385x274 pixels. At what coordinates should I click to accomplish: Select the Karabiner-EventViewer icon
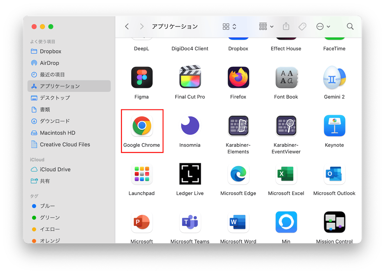coord(286,126)
